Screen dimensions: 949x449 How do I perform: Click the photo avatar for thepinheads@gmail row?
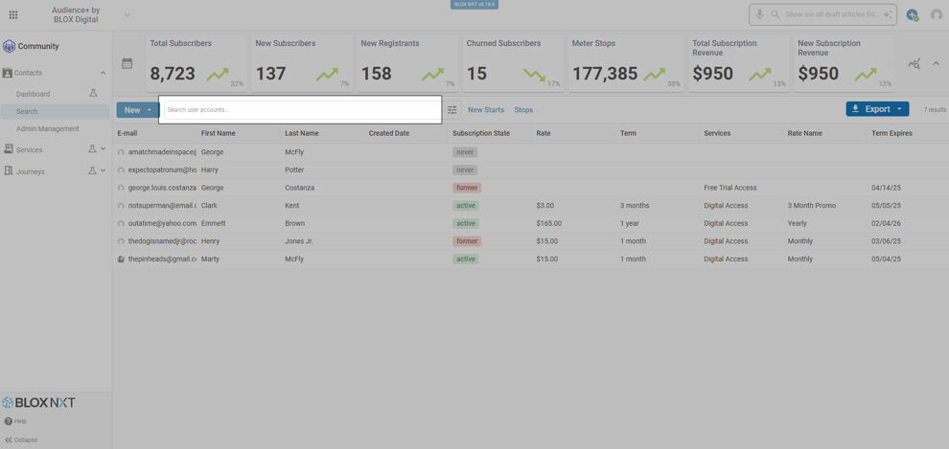[x=121, y=259]
